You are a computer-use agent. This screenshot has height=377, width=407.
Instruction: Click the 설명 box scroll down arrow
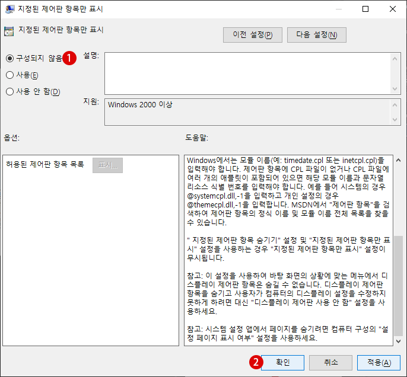tap(395, 89)
